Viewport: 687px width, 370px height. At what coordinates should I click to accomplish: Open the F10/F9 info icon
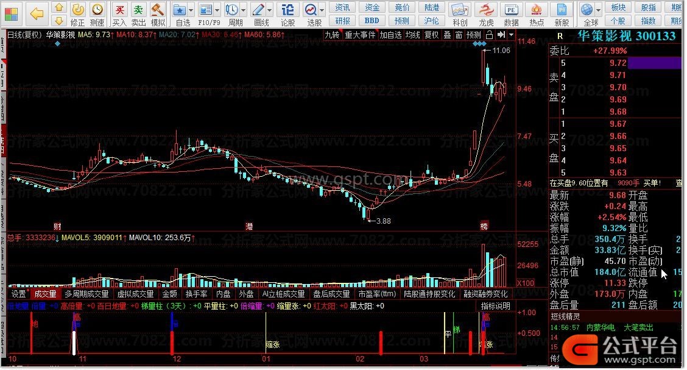[x=205, y=10]
